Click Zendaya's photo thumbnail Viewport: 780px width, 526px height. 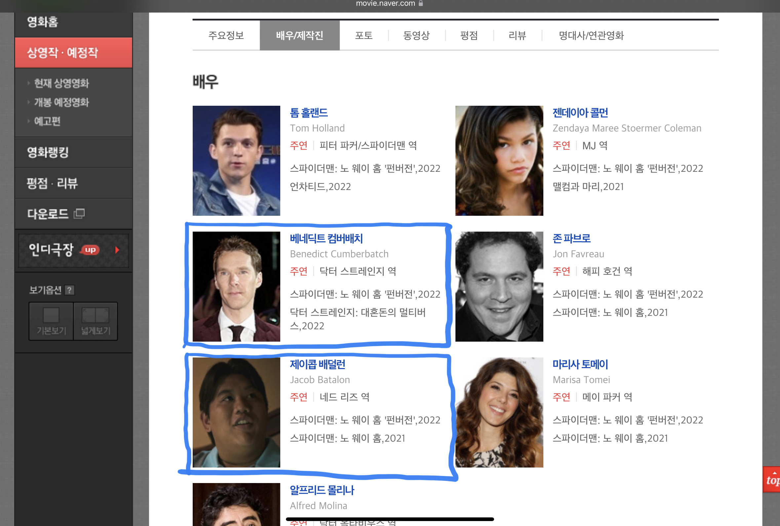(499, 161)
